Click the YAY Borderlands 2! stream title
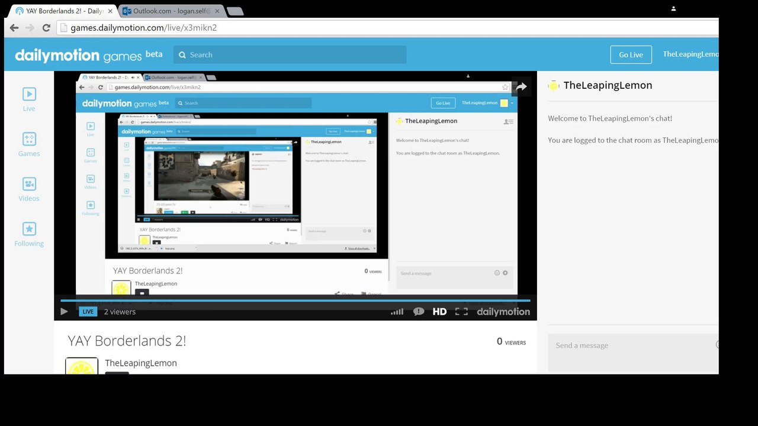The height and width of the screenshot is (426, 758). click(x=127, y=341)
